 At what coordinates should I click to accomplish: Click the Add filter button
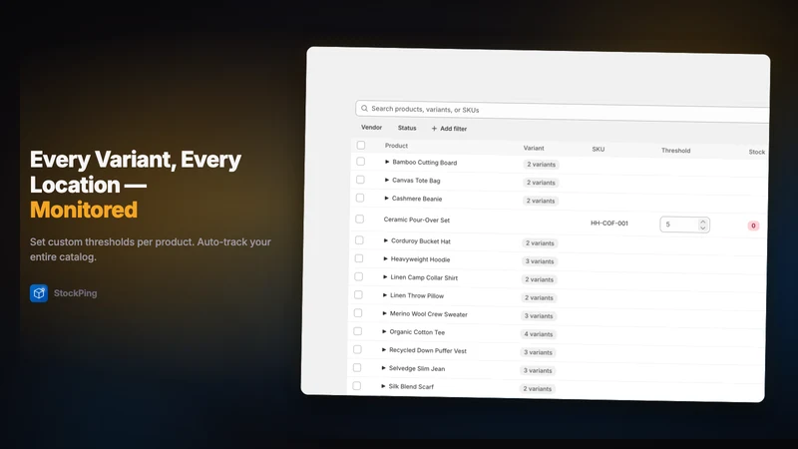pyautogui.click(x=449, y=129)
